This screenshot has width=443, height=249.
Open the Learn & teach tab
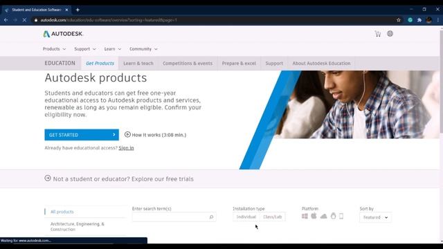138,63
